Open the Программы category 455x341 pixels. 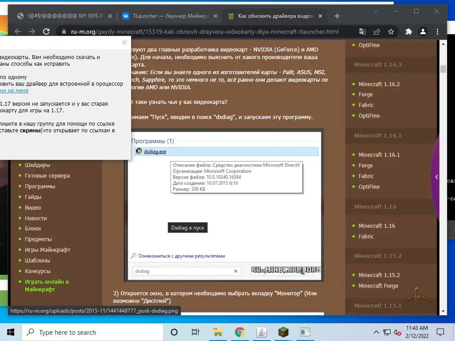pos(40,186)
